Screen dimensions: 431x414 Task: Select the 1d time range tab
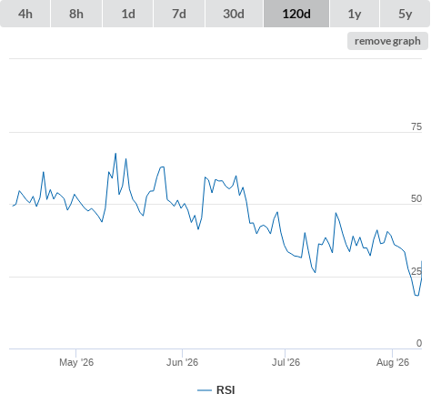[x=128, y=14]
